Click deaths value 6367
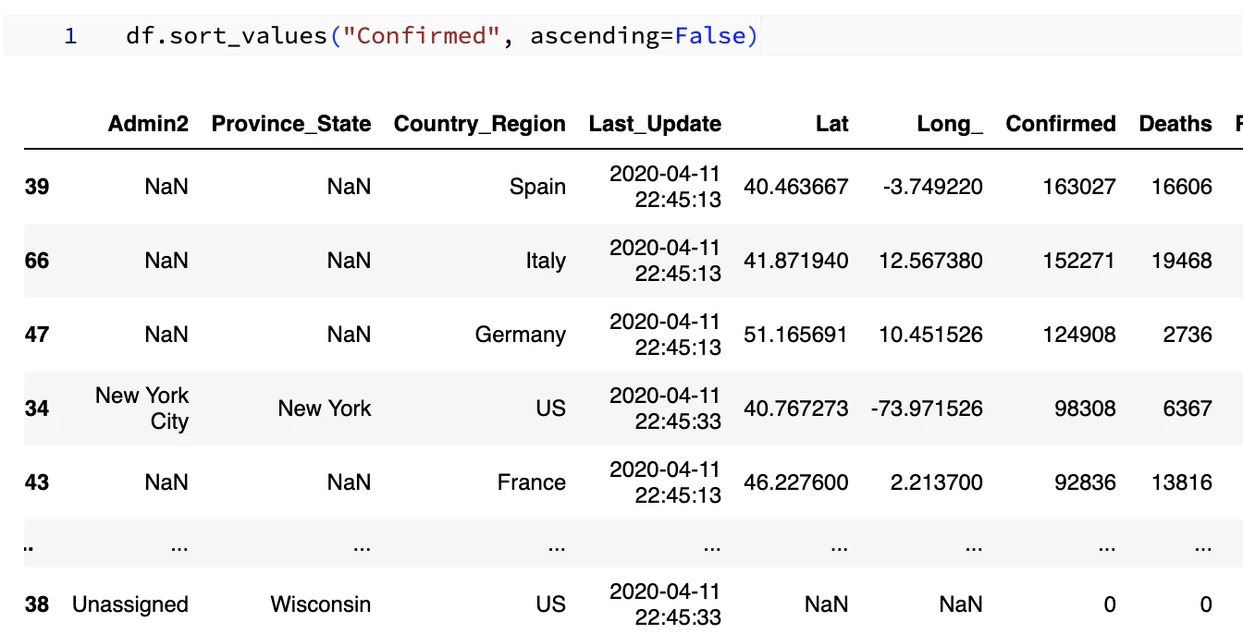Image resolution: width=1243 pixels, height=634 pixels. click(1188, 408)
